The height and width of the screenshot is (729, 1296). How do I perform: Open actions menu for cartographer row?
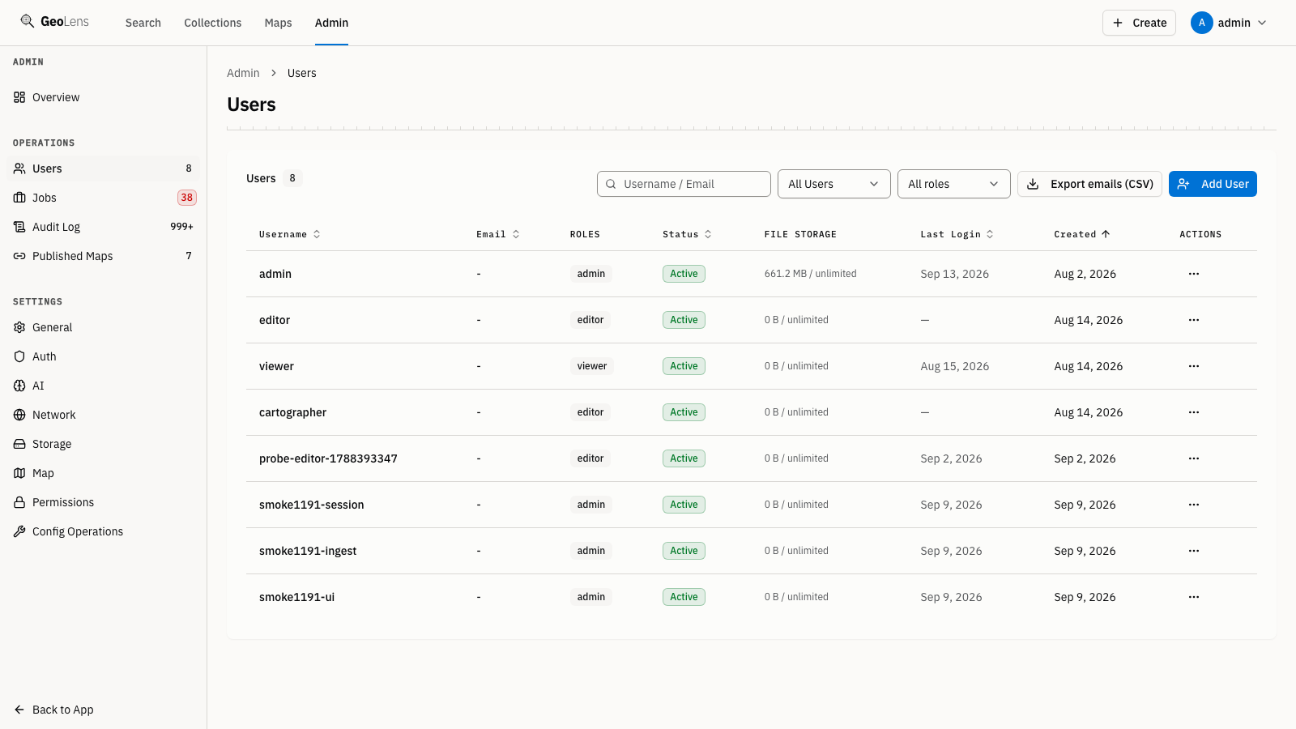click(x=1194, y=412)
